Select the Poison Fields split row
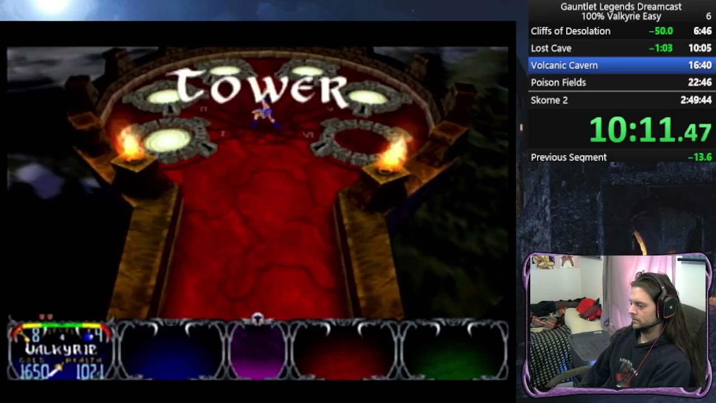This screenshot has width=716, height=403. [x=621, y=82]
